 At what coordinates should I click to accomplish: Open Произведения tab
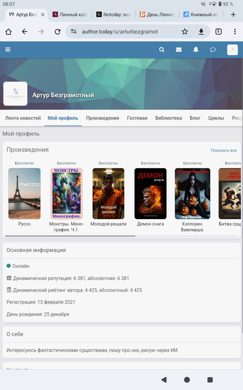[102, 118]
